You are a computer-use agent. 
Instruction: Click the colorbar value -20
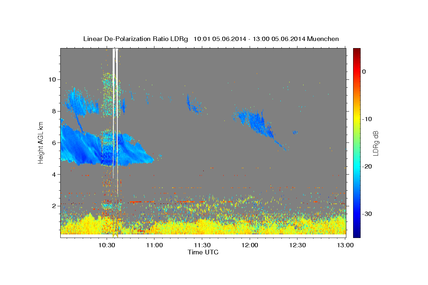(x=367, y=166)
